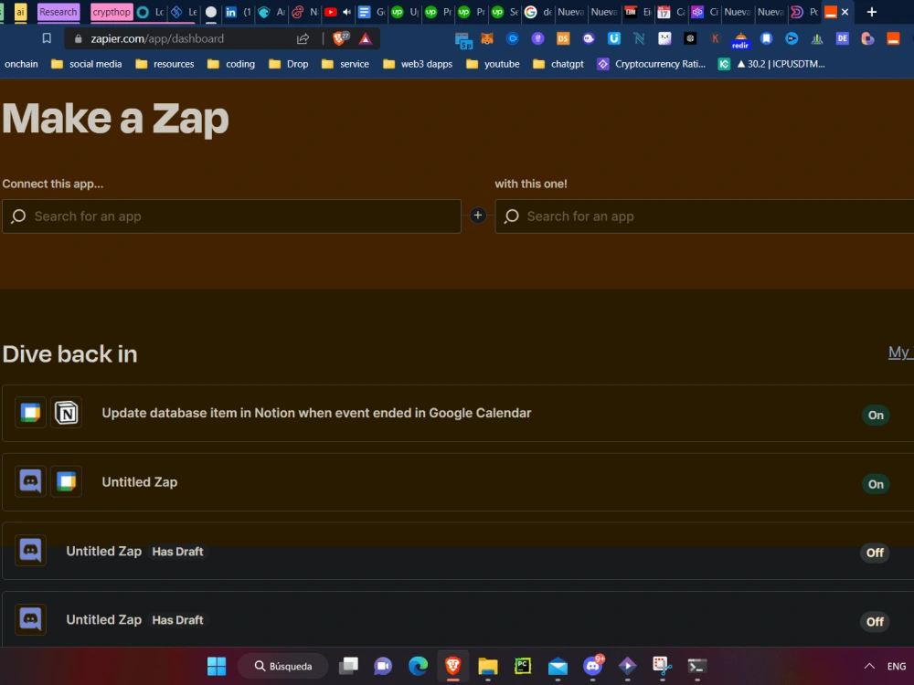This screenshot has height=685, width=914.
Task: Click the share icon in the address bar
Action: coord(303,39)
